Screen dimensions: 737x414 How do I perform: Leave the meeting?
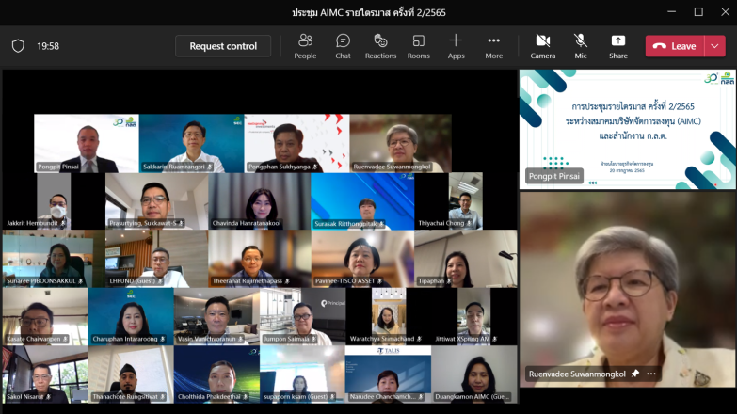point(675,46)
